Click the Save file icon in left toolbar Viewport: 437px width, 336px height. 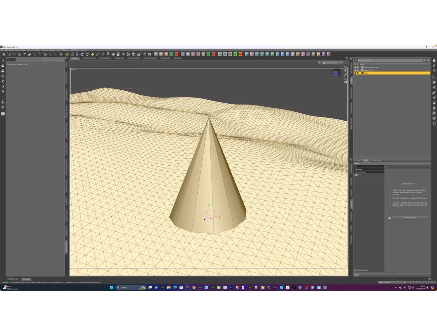point(3,76)
